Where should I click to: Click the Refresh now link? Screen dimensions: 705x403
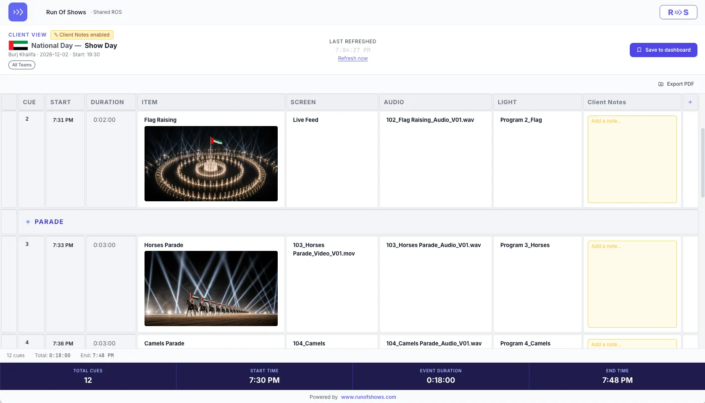[352, 58]
